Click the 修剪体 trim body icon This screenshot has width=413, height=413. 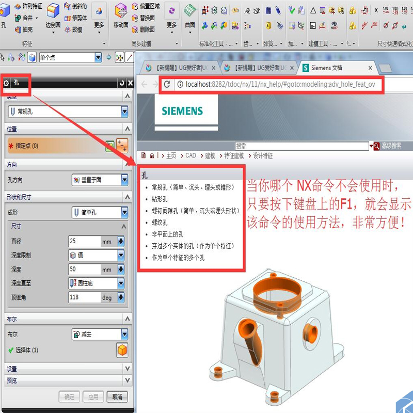[68, 18]
